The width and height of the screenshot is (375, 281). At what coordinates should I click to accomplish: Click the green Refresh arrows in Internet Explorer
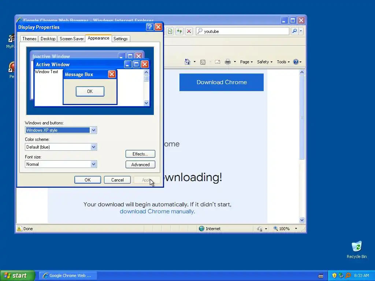click(x=179, y=31)
